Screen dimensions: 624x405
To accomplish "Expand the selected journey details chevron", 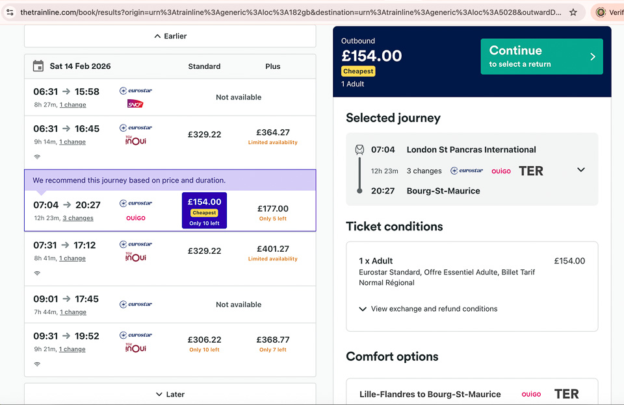I will point(581,170).
